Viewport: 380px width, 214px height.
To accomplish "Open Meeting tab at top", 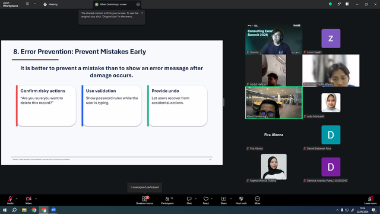I will click(x=50, y=4).
